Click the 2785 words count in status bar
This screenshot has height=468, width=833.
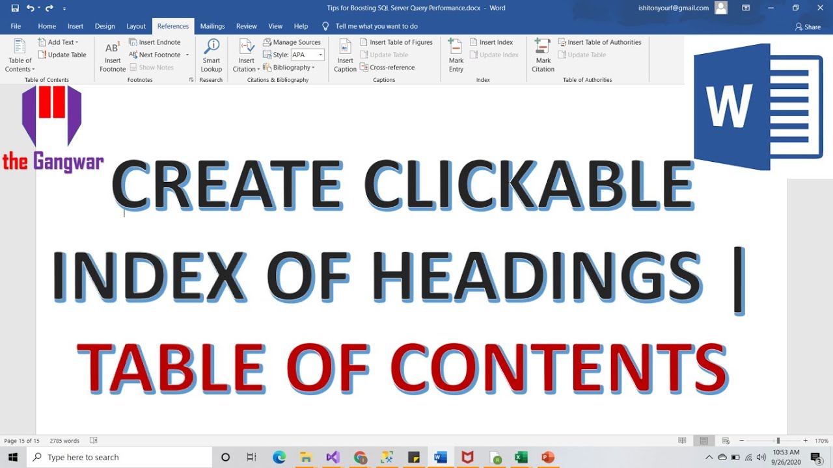click(64, 441)
